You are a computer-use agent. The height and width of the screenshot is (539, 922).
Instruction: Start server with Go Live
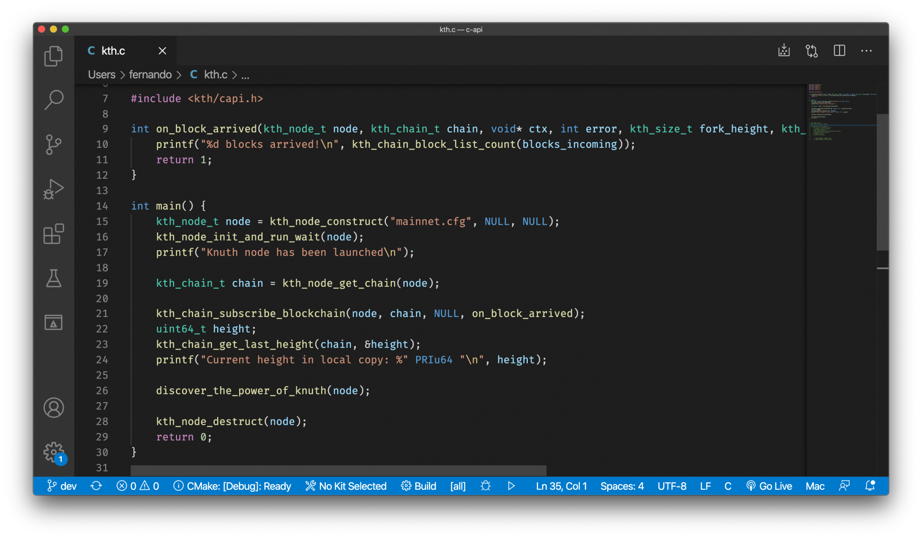tap(769, 486)
